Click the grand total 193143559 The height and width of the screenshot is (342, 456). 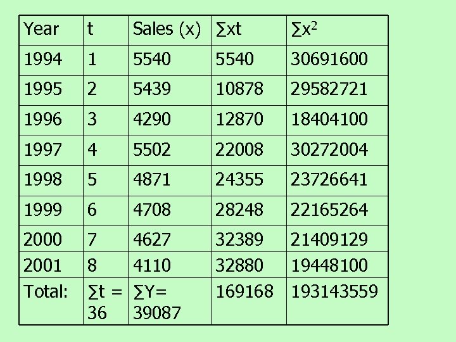point(334,291)
